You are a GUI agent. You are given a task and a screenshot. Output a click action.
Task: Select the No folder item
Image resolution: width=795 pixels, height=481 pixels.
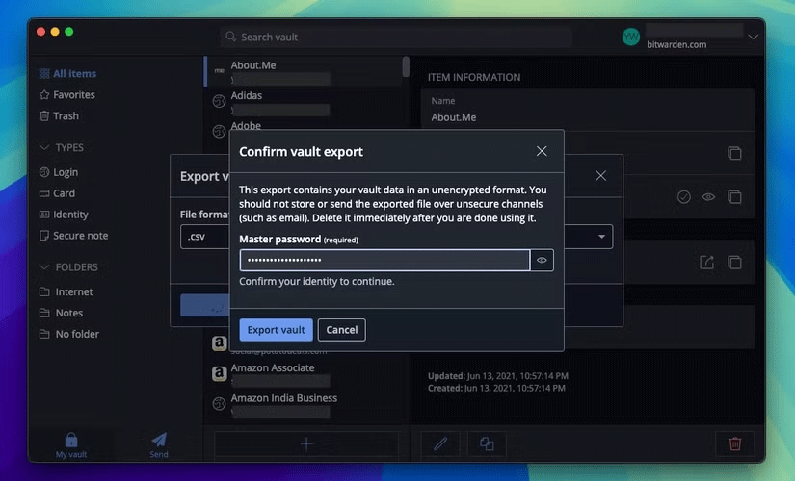click(69, 334)
